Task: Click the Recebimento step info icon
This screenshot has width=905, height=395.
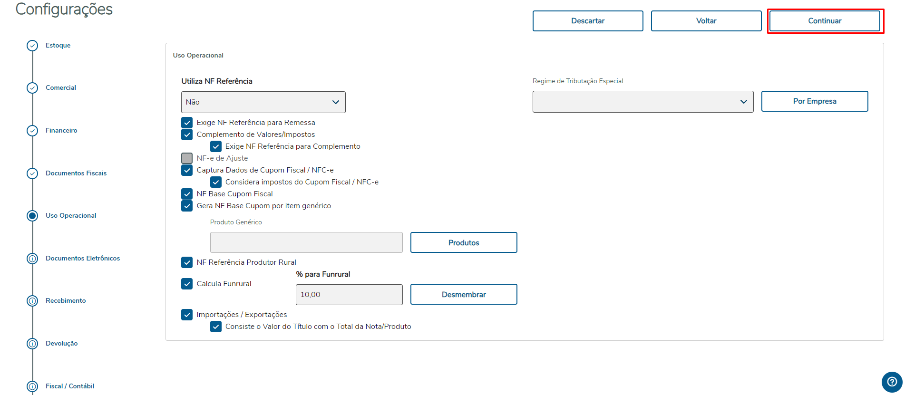Action: 32,301
